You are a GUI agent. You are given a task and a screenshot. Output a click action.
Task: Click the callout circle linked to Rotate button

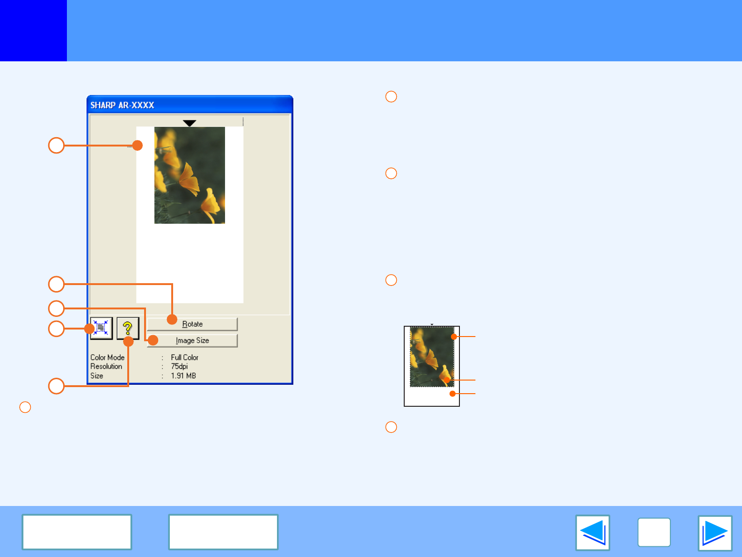pos(56,284)
